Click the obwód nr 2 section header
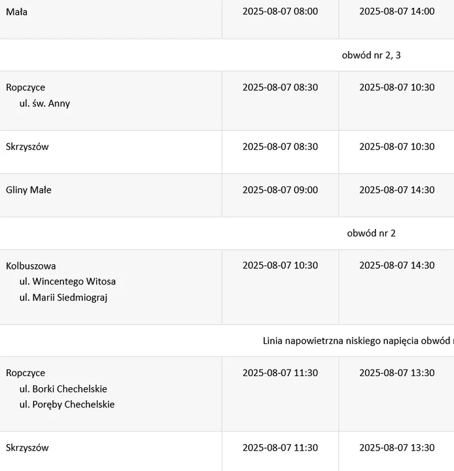 point(371,234)
